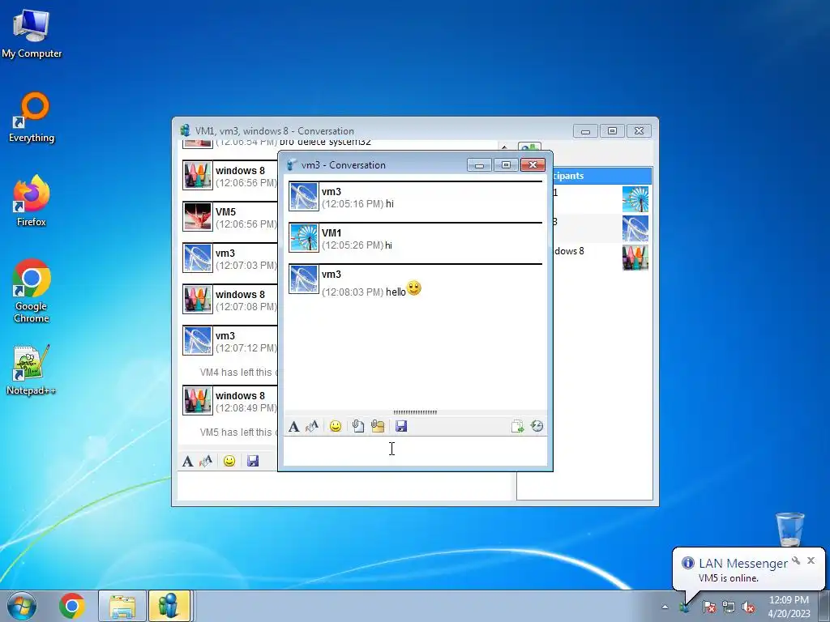Select the Firefox desktop shortcut
Screen dimensions: 830x622
pos(32,201)
